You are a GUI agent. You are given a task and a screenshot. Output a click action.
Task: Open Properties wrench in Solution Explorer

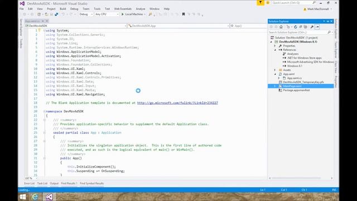click(312, 27)
